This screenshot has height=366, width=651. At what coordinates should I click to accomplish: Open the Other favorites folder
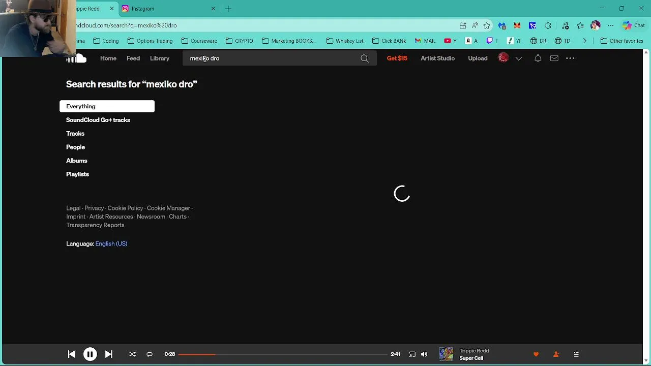622,41
